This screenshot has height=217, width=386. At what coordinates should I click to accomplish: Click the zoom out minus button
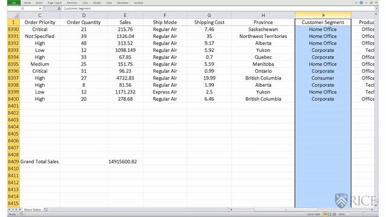(x=348, y=215)
